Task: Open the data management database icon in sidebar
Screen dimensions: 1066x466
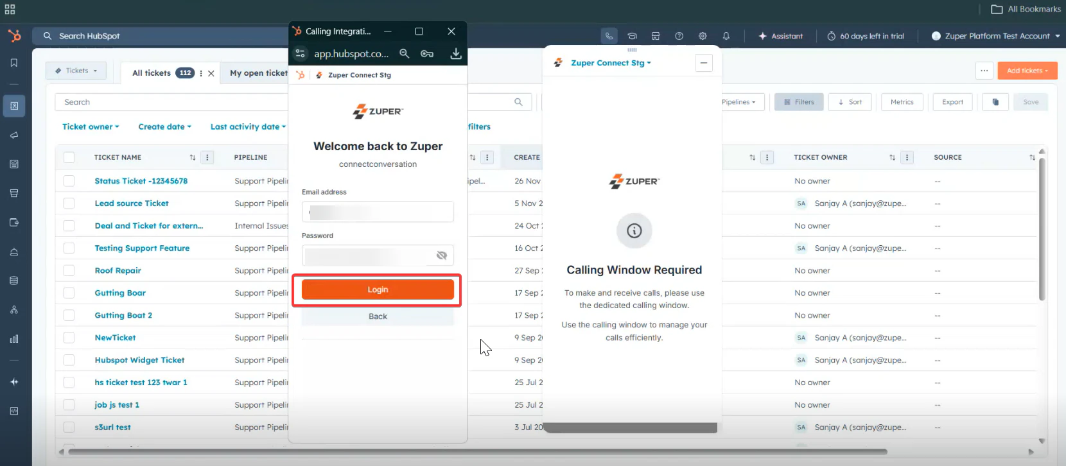Action: (14, 280)
